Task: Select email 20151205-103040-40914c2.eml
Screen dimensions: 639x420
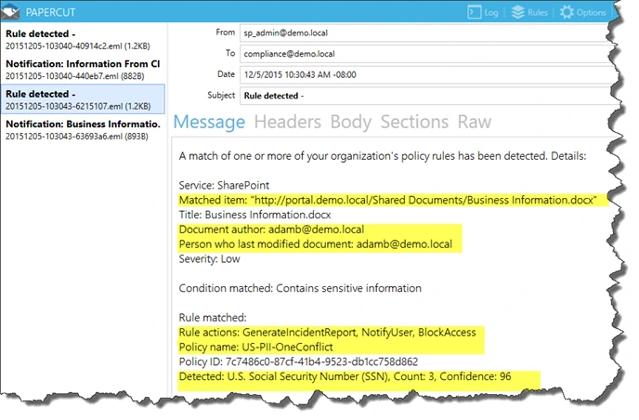Action: pos(83,39)
